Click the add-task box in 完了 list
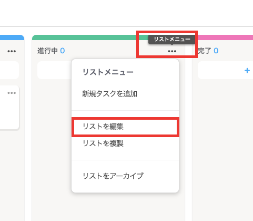The width and height of the screenshot is (253, 221). click(x=225, y=70)
